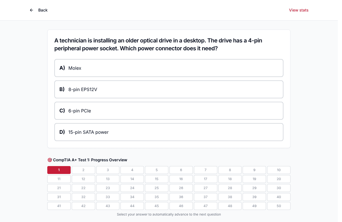Jump to question 39
Viewport: 342px width, 222px height.
[x=254, y=197]
